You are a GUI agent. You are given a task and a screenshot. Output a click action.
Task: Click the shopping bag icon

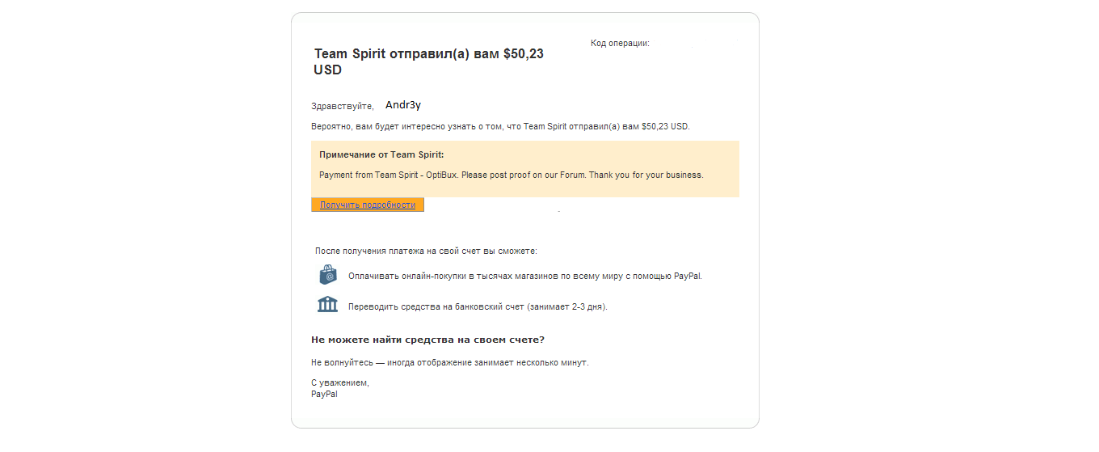point(327,275)
